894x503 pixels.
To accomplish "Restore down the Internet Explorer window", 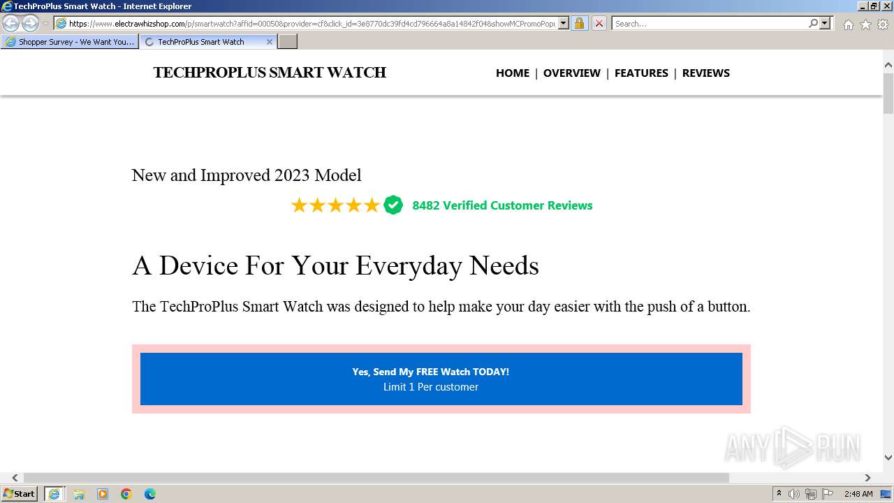I will (874, 6).
